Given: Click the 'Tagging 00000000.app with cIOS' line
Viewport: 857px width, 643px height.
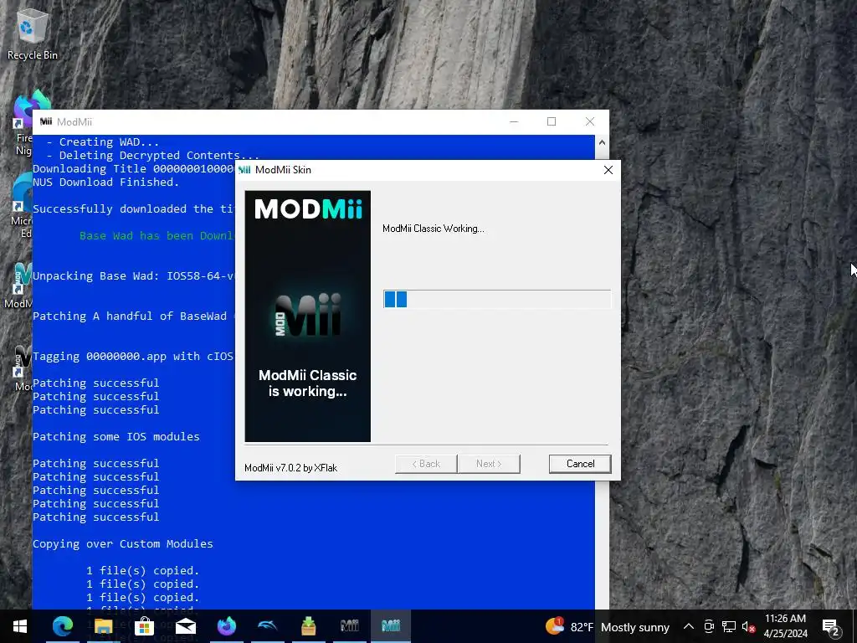Looking at the screenshot, I should [133, 357].
